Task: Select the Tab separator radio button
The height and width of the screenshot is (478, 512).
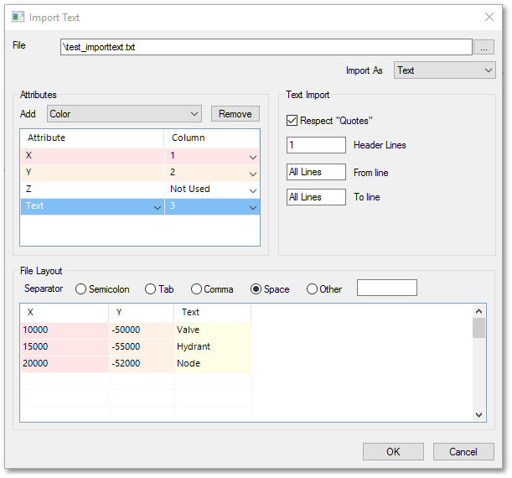Action: (150, 289)
